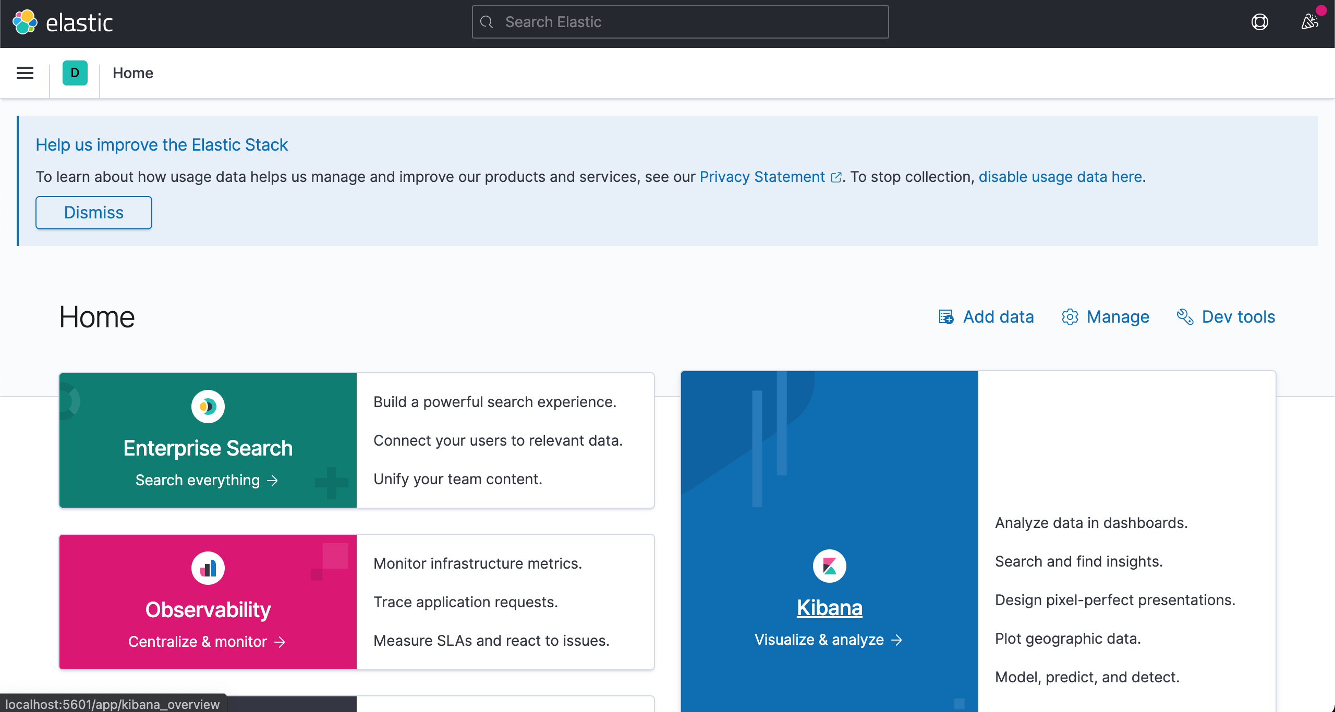
Task: Click the Home breadcrumb
Action: click(133, 73)
